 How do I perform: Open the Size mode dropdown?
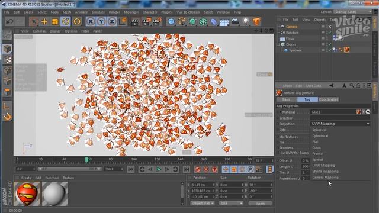(231, 204)
